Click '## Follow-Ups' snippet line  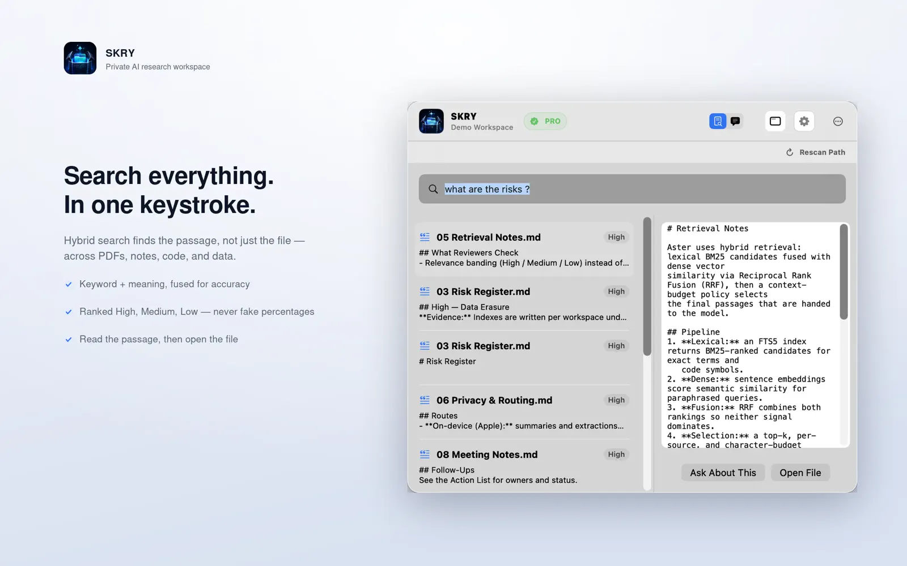(x=447, y=470)
